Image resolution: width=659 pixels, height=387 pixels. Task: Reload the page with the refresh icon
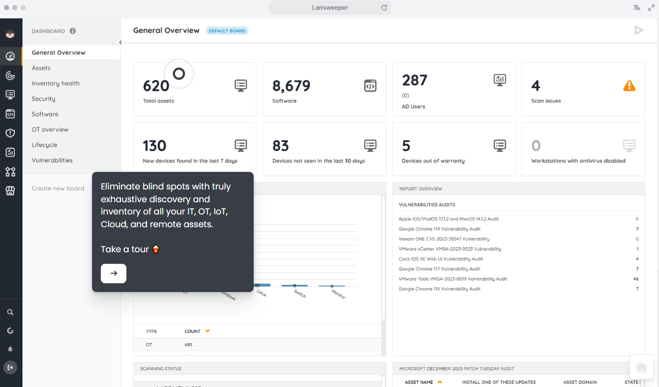[x=384, y=7]
